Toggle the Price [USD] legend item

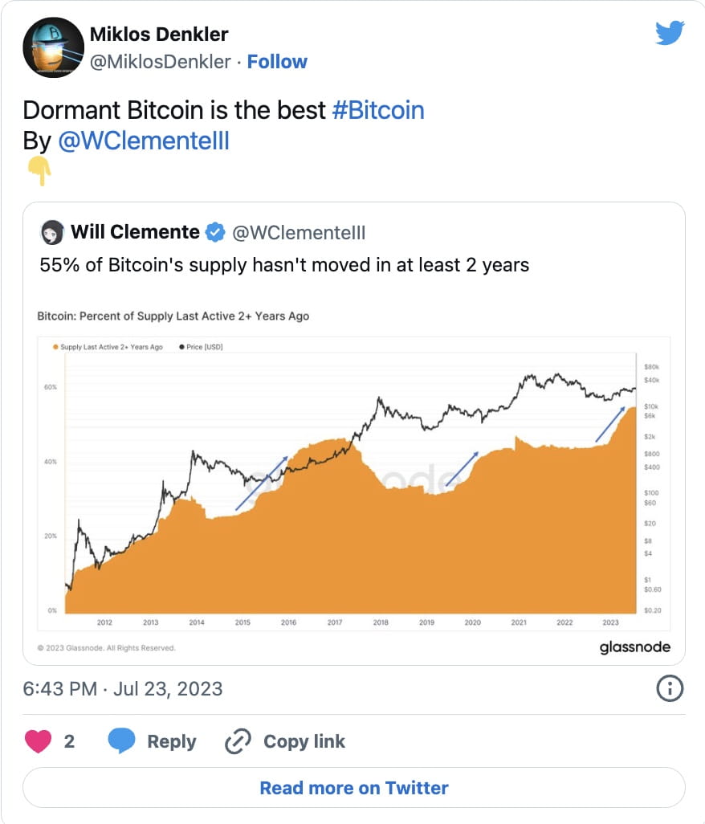coord(203,346)
